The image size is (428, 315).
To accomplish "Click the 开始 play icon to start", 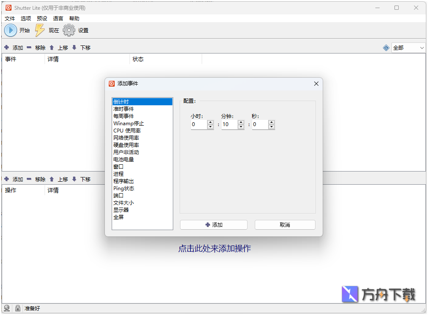I will pyautogui.click(x=10, y=30).
